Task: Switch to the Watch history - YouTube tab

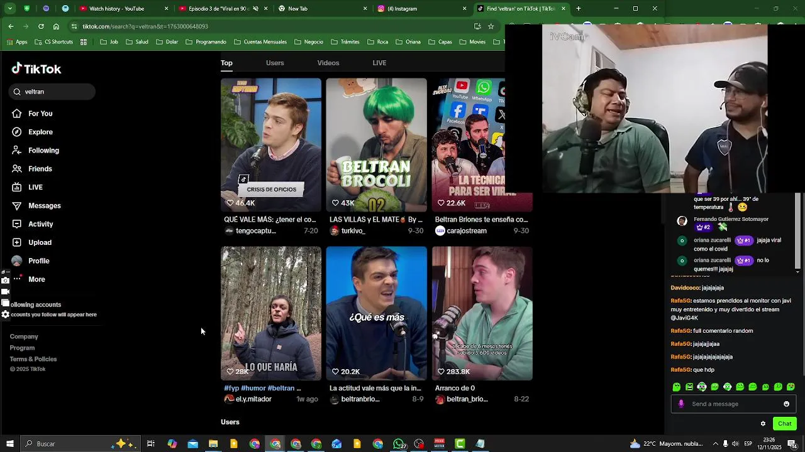Action: click(x=124, y=9)
